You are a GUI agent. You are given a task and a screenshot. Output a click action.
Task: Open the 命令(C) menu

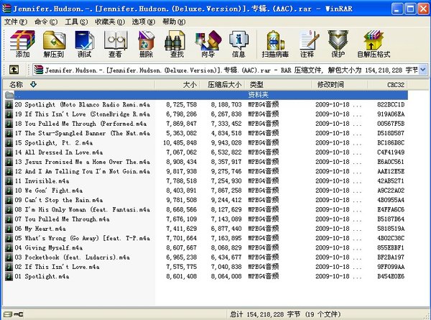[46, 22]
